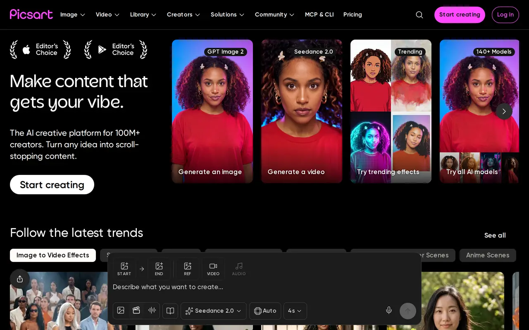The width and height of the screenshot is (529, 330).
Task: Open the Auto aspect ratio selector
Action: [x=265, y=311]
